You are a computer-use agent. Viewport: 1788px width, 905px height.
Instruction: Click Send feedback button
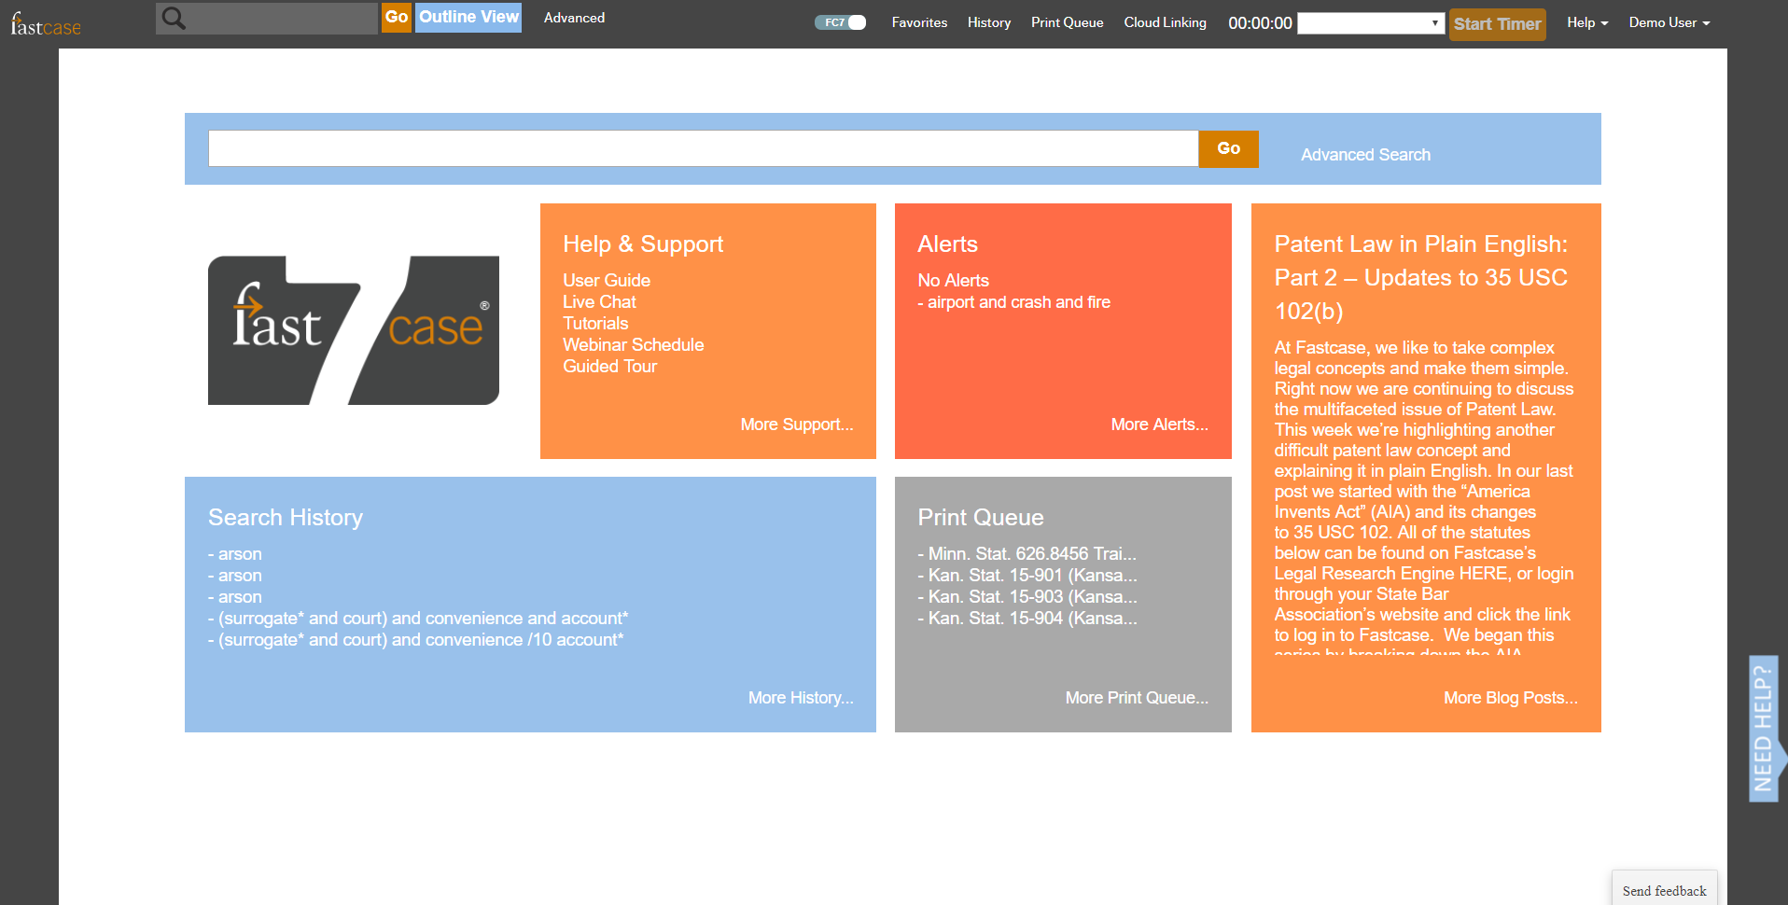[1664, 890]
